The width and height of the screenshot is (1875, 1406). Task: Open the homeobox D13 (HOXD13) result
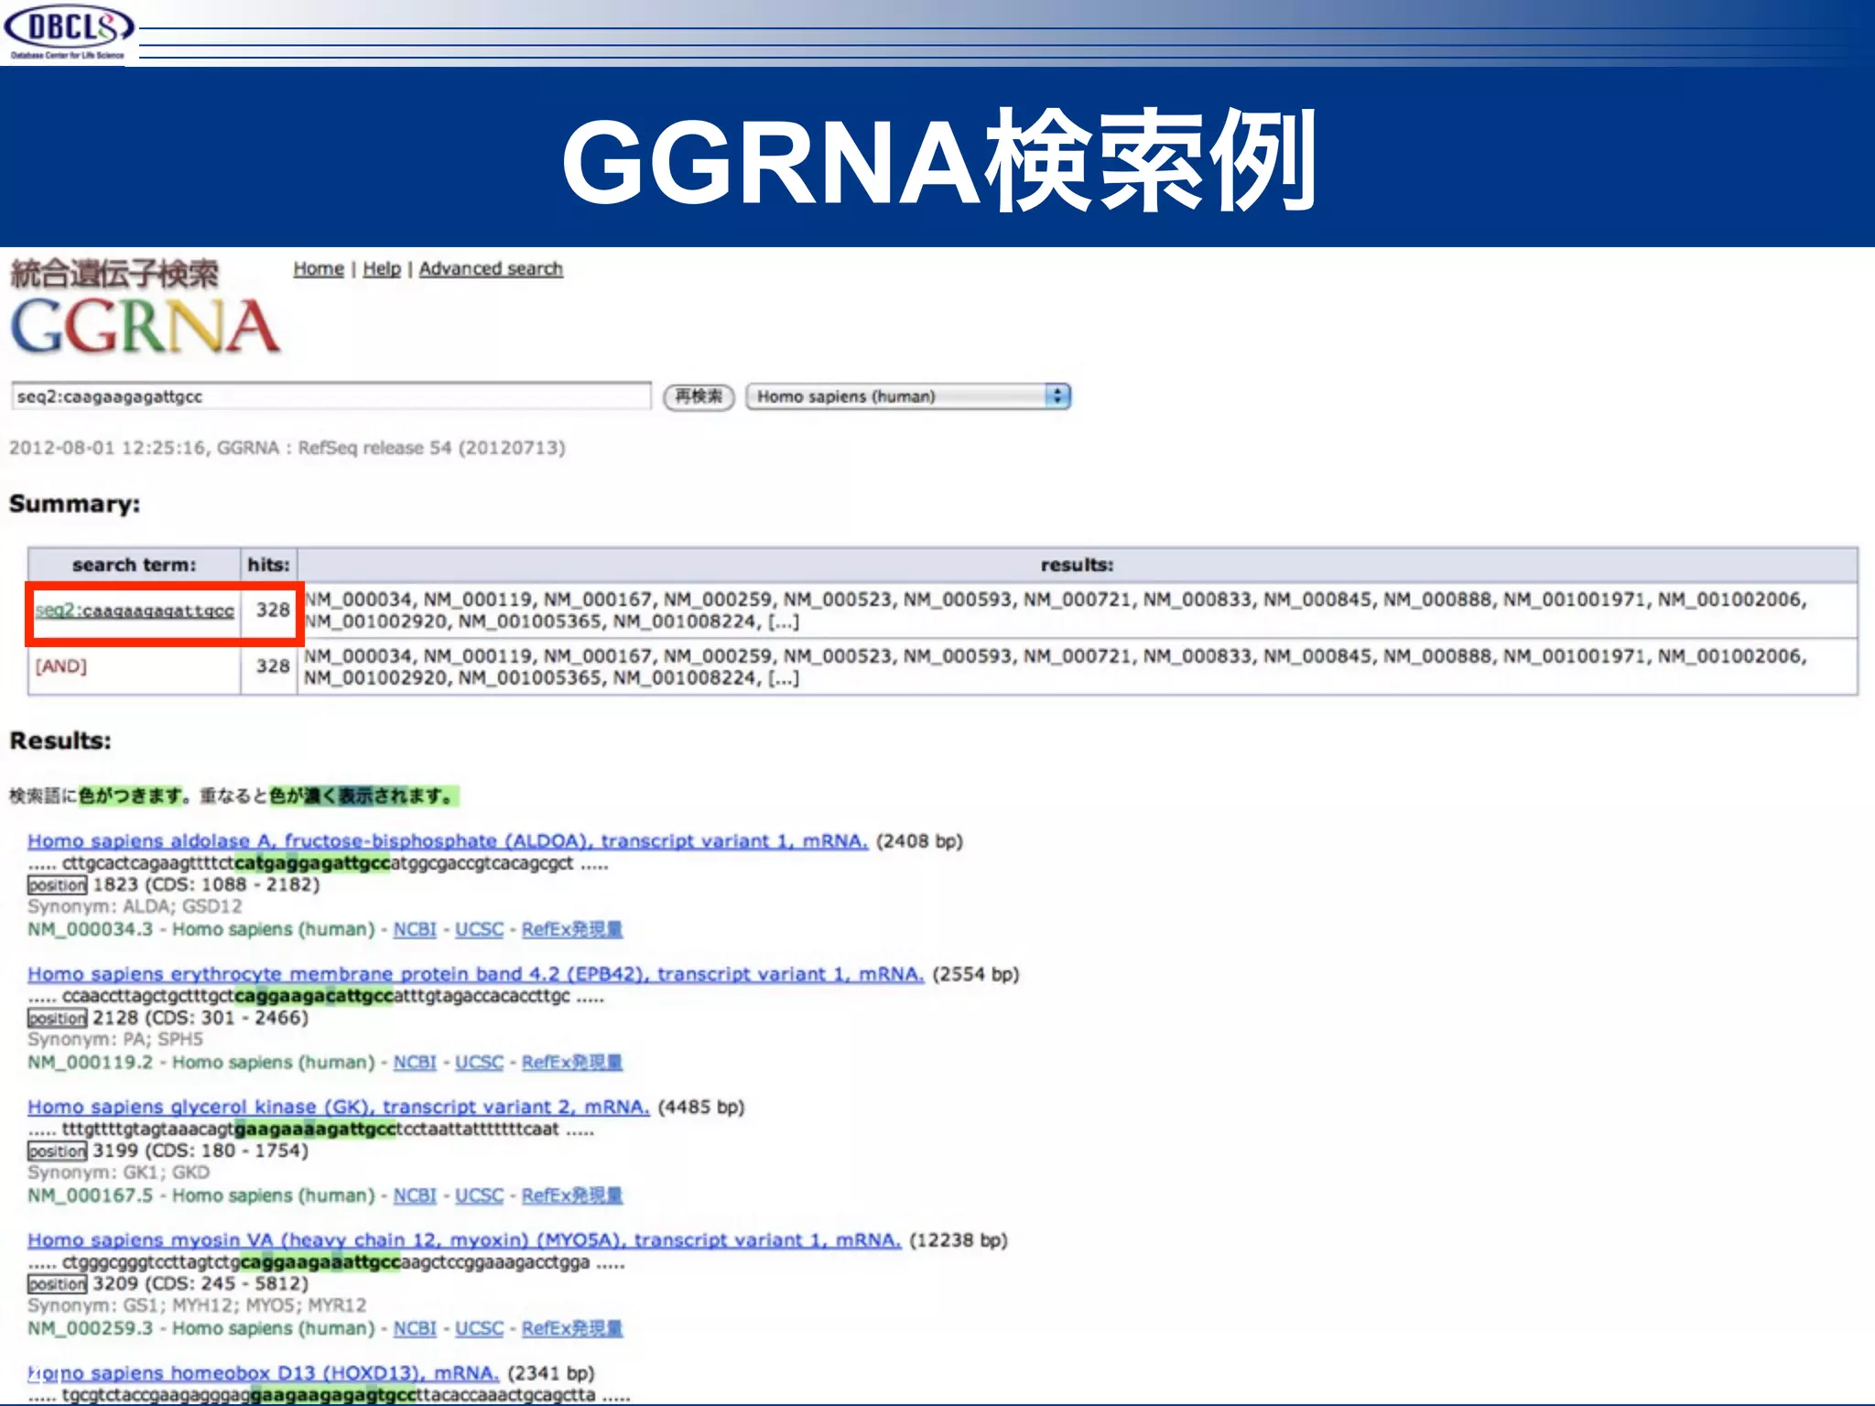click(264, 1373)
